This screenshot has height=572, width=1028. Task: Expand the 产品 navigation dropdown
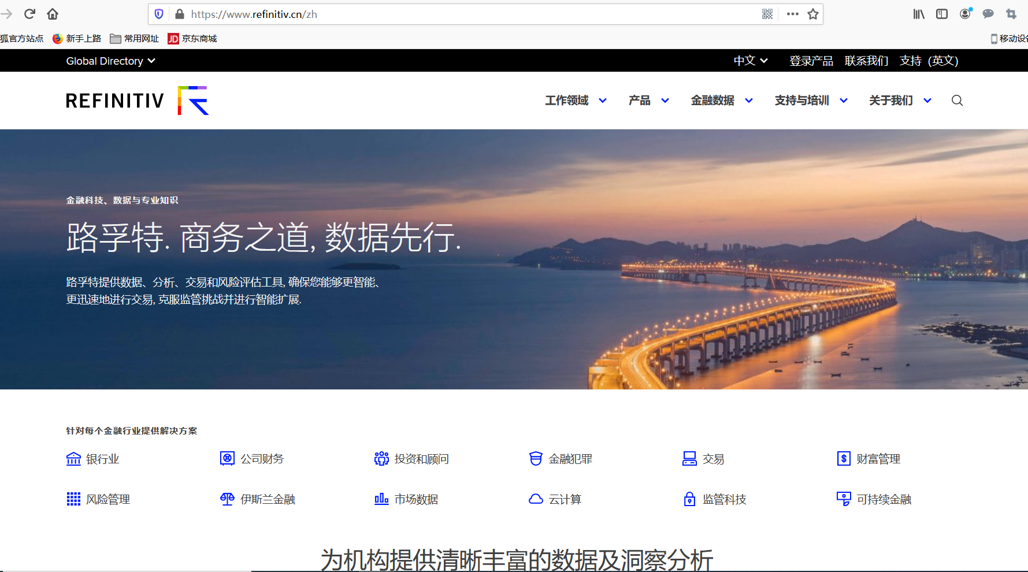click(x=648, y=100)
